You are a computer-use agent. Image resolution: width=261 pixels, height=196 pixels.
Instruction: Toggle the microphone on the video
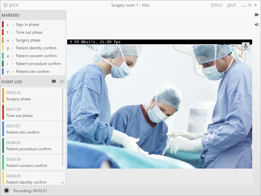pyautogui.click(x=246, y=46)
